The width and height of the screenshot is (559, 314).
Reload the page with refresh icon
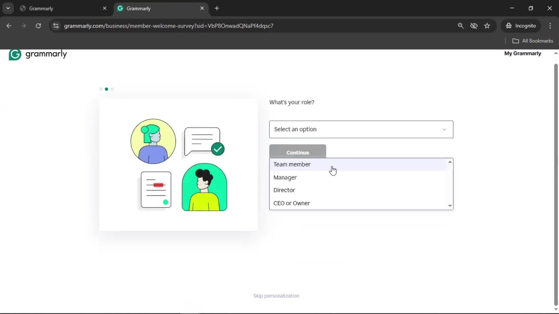38,26
